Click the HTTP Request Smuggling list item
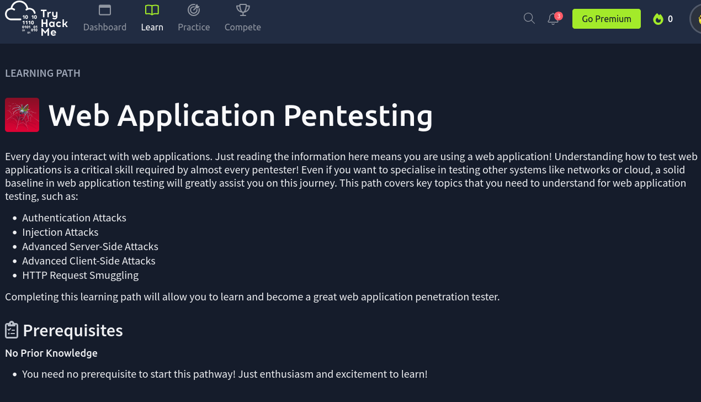701x402 pixels. 80,275
